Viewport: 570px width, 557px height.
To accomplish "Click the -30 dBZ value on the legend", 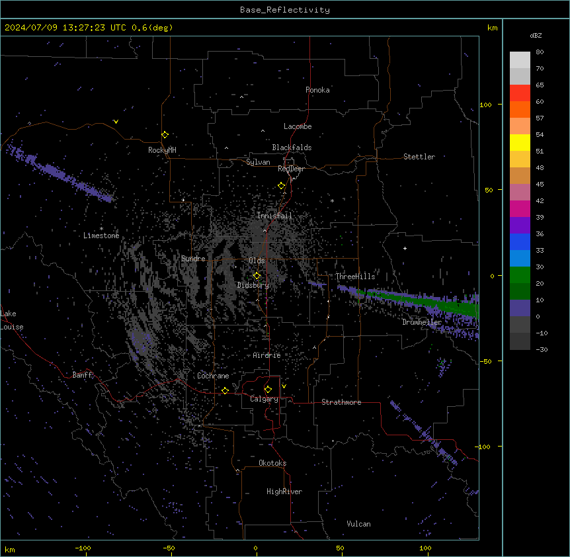I will [x=542, y=349].
